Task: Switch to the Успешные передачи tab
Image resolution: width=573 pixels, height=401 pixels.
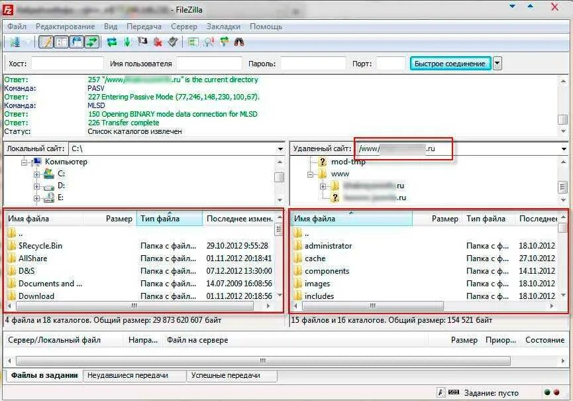Action: [x=233, y=375]
